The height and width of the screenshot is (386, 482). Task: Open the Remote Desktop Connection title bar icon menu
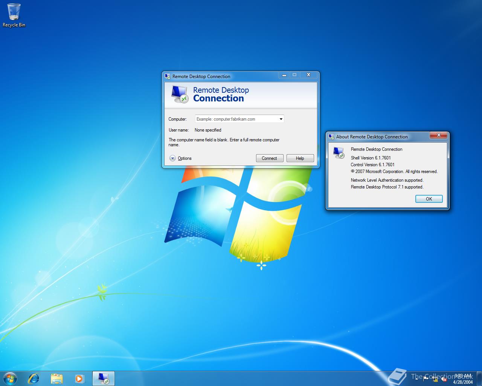point(168,77)
